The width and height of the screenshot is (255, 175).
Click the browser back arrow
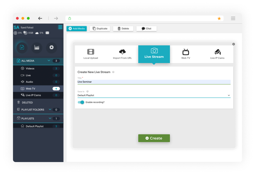(40, 18)
